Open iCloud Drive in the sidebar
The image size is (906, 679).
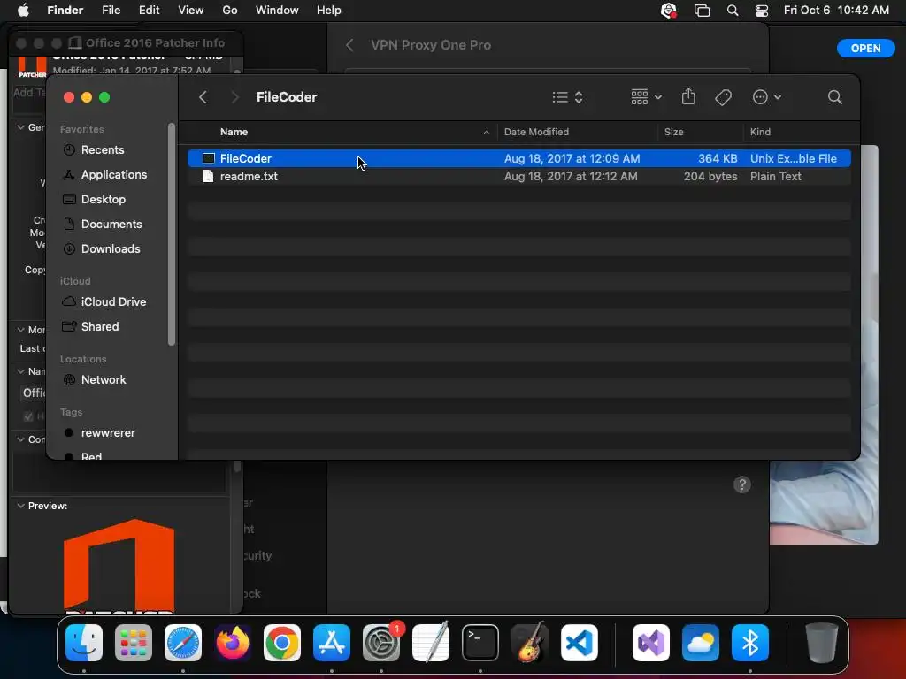[x=113, y=302]
